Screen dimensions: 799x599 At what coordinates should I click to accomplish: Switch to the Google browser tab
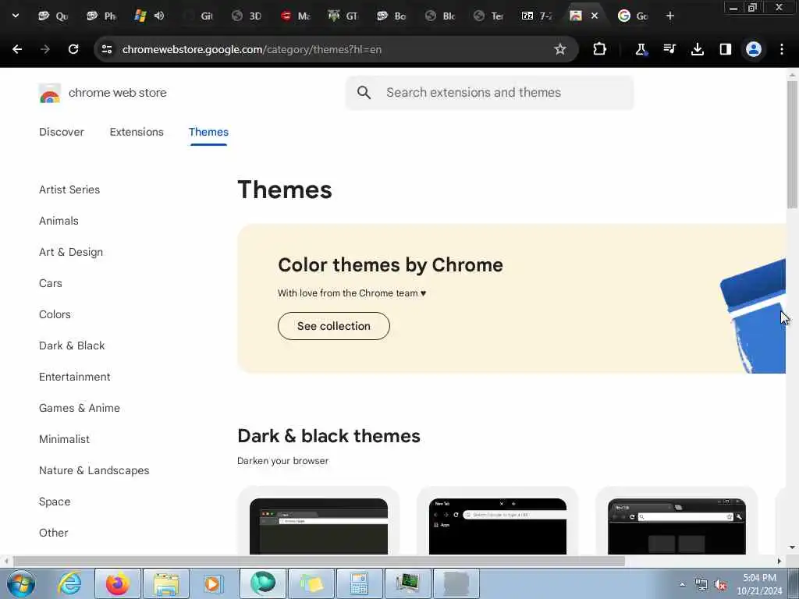click(x=634, y=16)
